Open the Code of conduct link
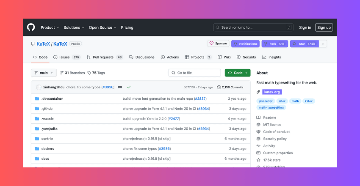 [273, 132]
